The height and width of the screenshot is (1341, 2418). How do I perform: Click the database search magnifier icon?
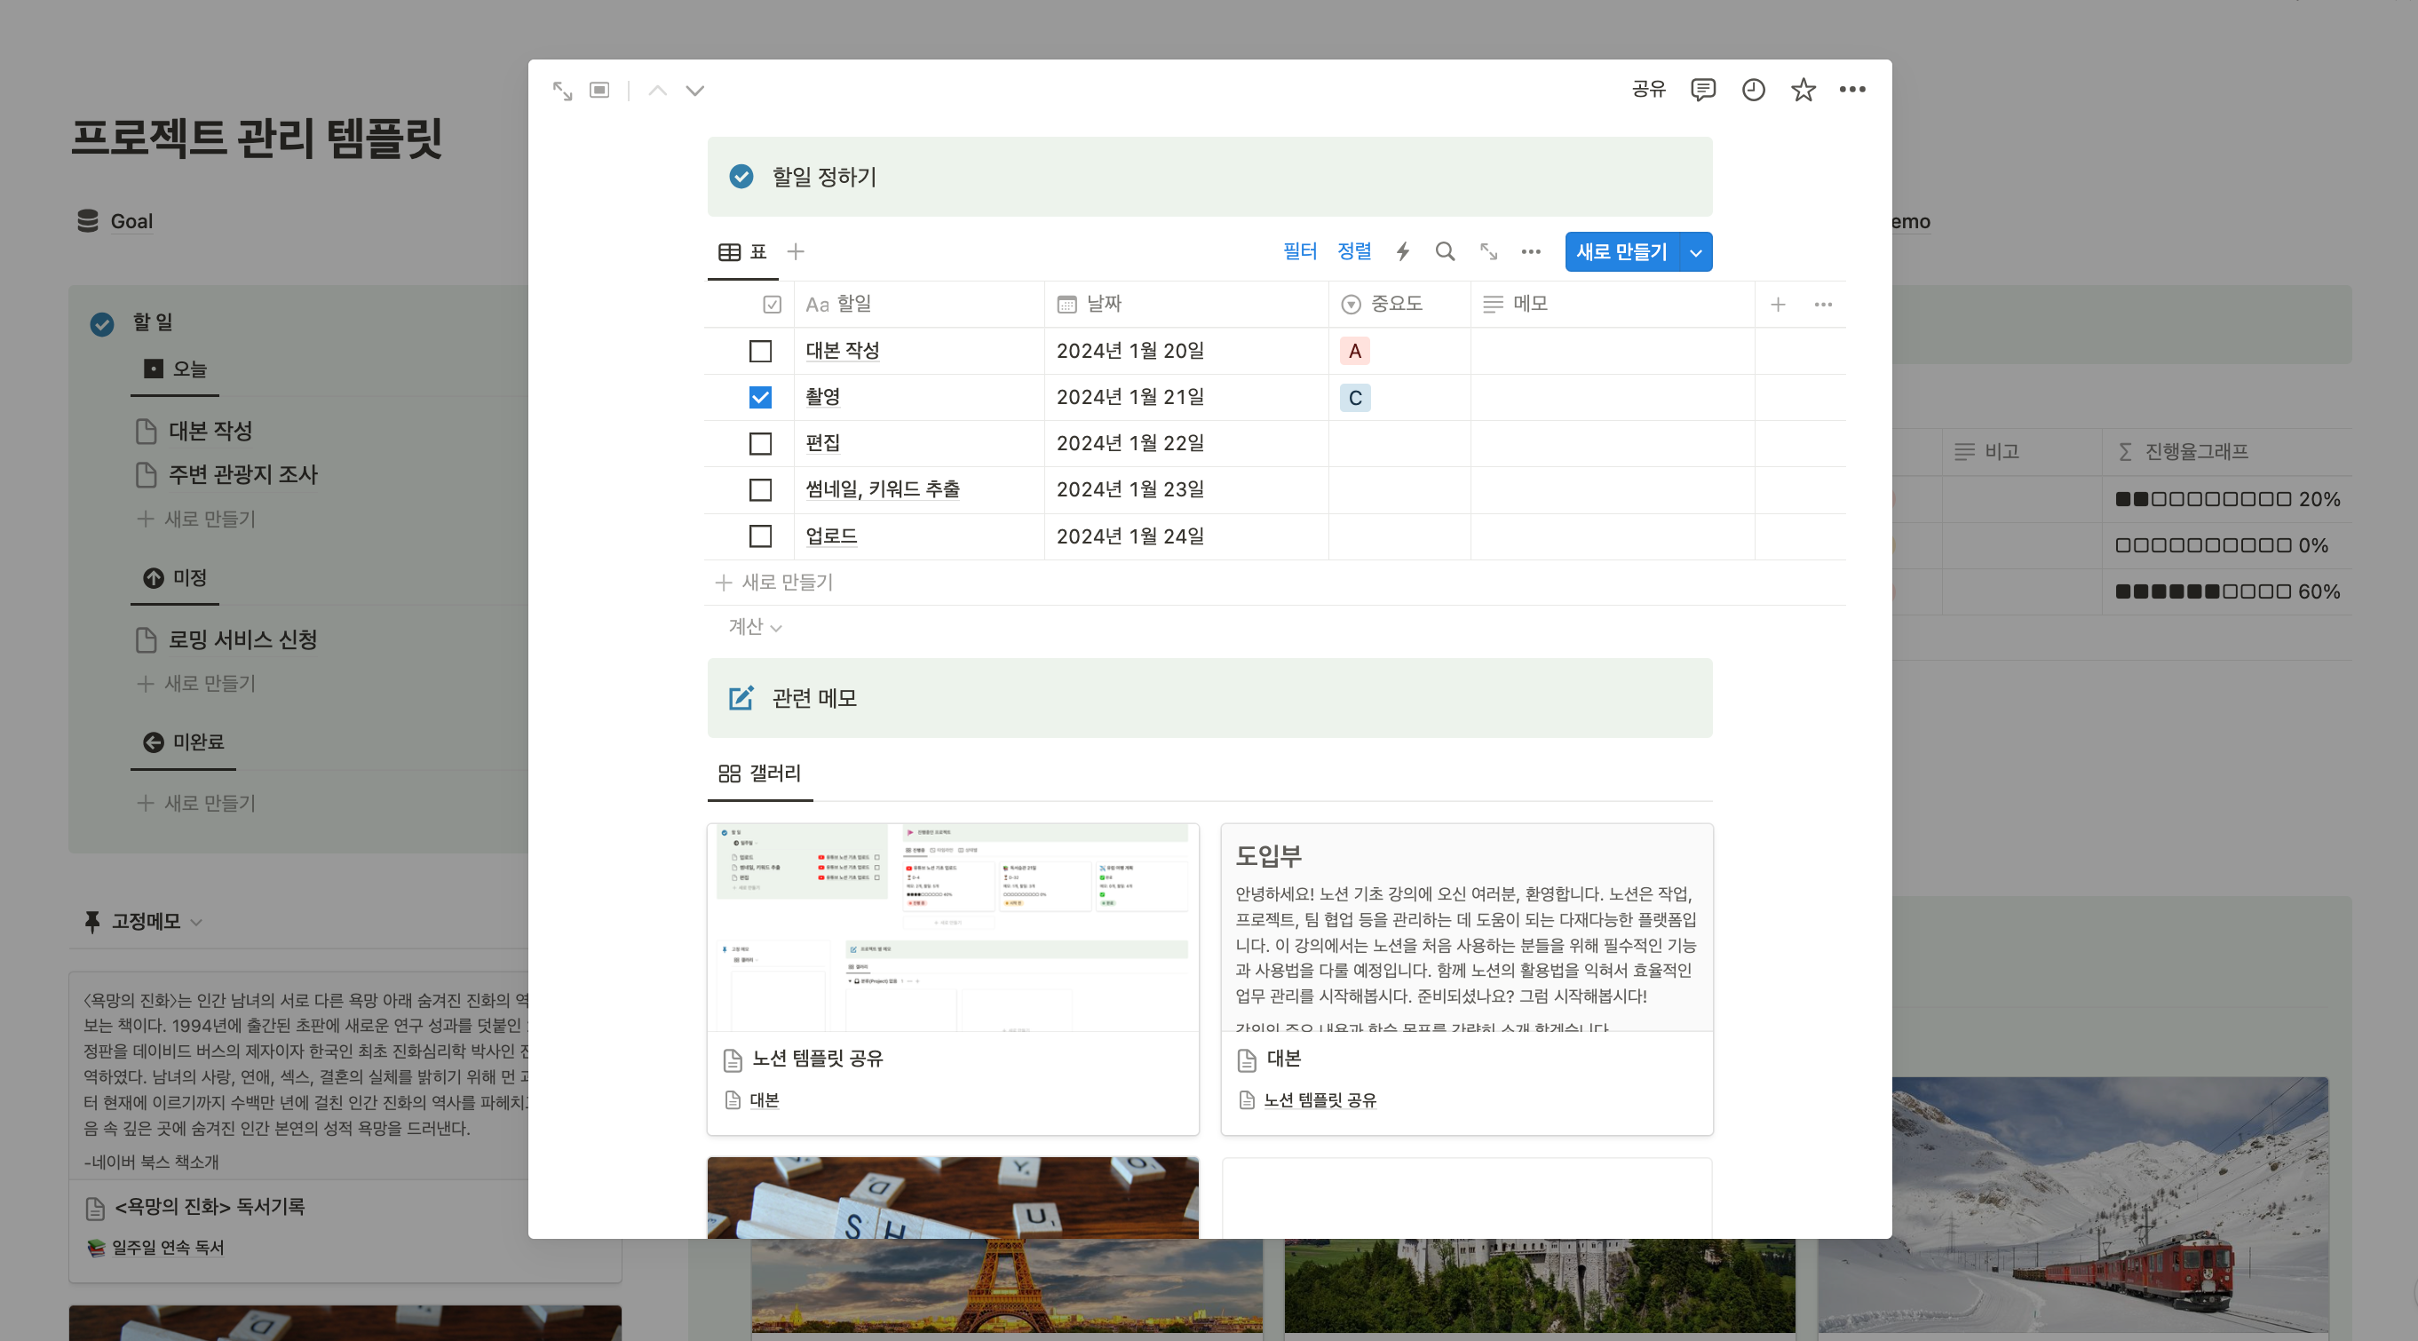1445,251
